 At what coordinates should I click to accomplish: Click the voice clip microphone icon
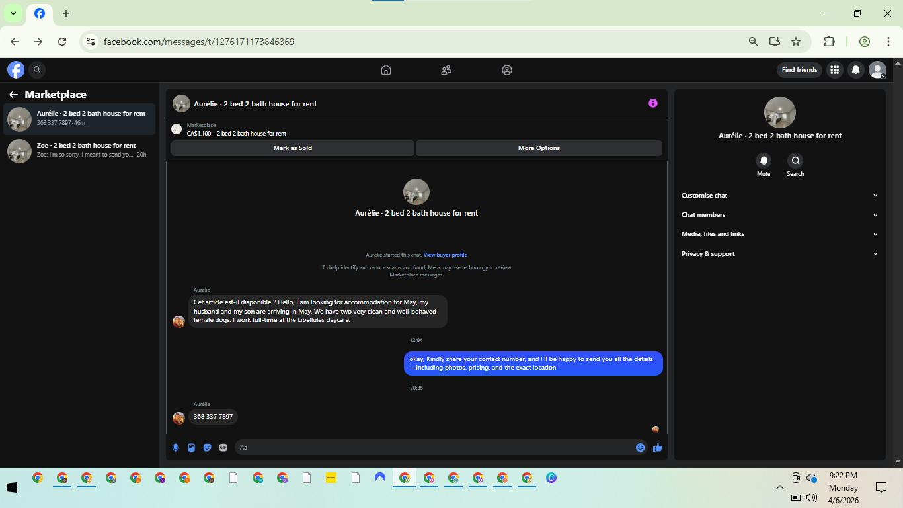click(x=176, y=448)
